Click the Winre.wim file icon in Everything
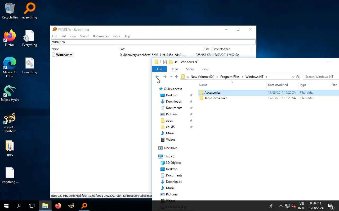 click(x=54, y=55)
